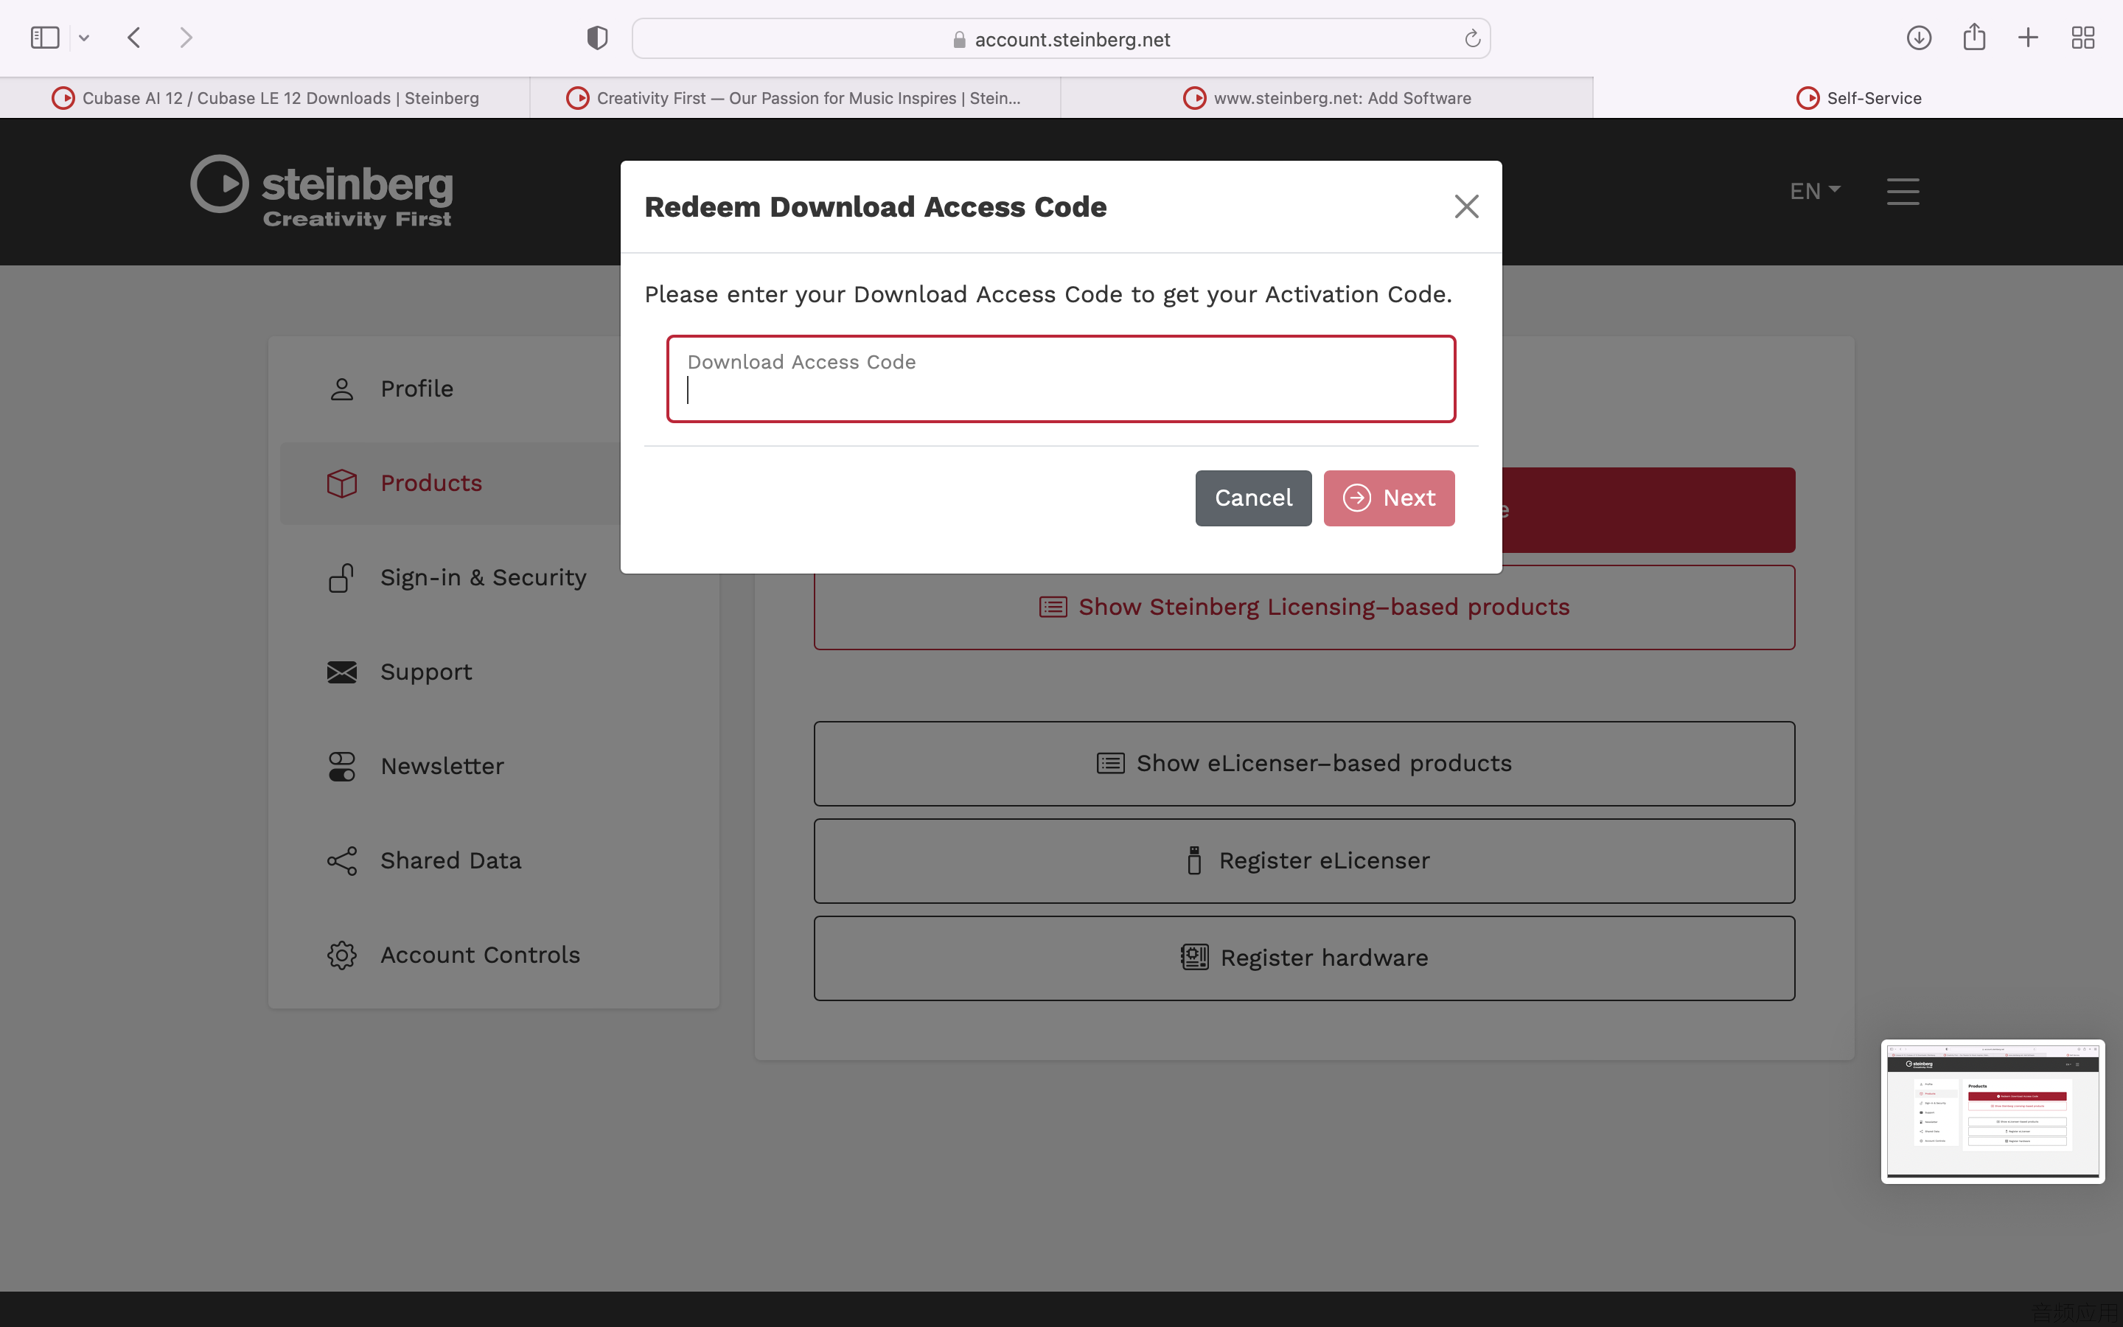Click the Profile person icon
This screenshot has height=1327, width=2123.
coord(341,389)
